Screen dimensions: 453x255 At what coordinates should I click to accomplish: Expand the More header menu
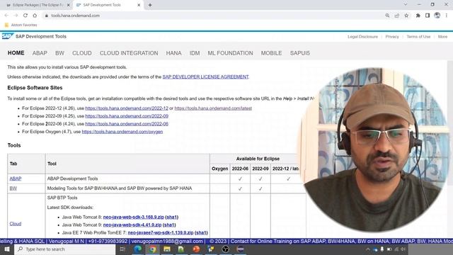pyautogui.click(x=442, y=37)
